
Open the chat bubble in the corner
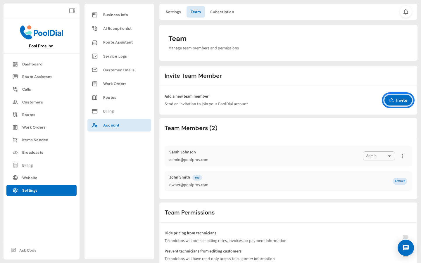tap(406, 248)
